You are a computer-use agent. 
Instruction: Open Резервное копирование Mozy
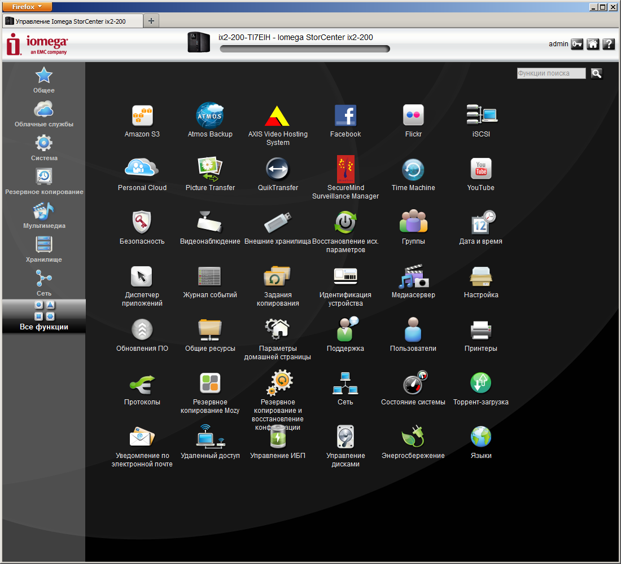click(210, 383)
